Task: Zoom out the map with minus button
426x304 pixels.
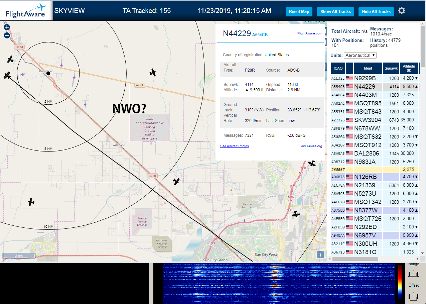Action: click(x=7, y=35)
